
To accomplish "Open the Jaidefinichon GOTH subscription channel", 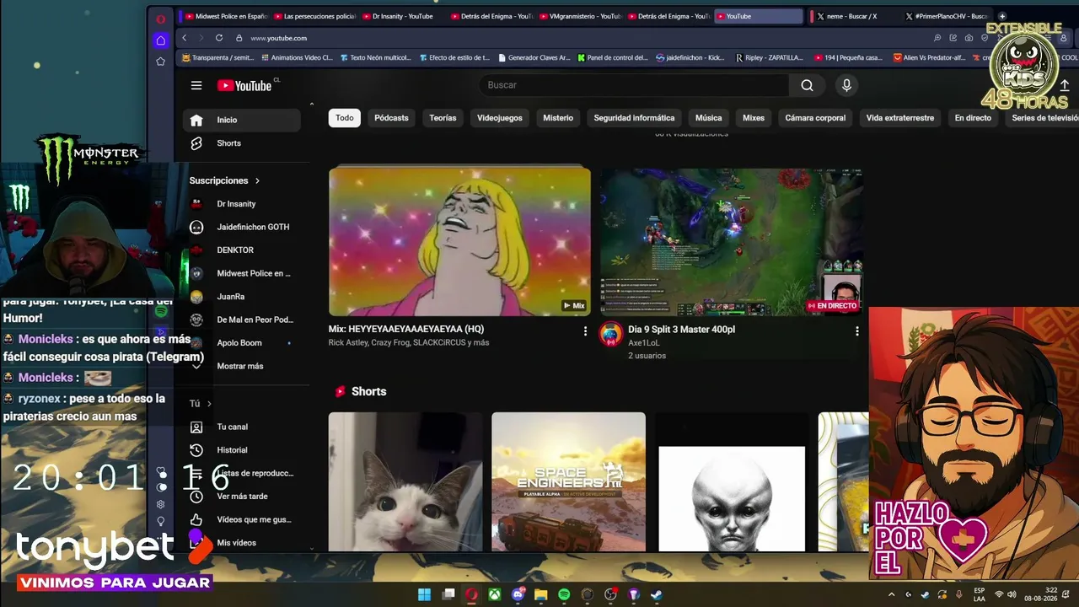I will pyautogui.click(x=241, y=227).
